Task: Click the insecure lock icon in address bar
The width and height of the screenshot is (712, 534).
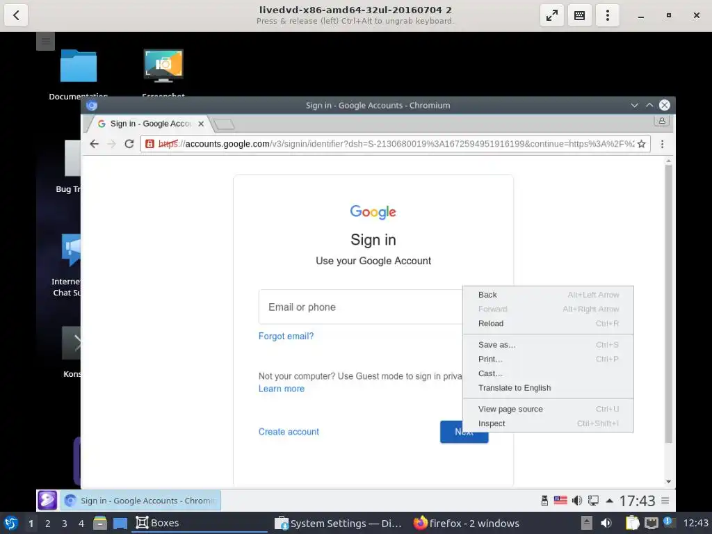Action: [149, 144]
